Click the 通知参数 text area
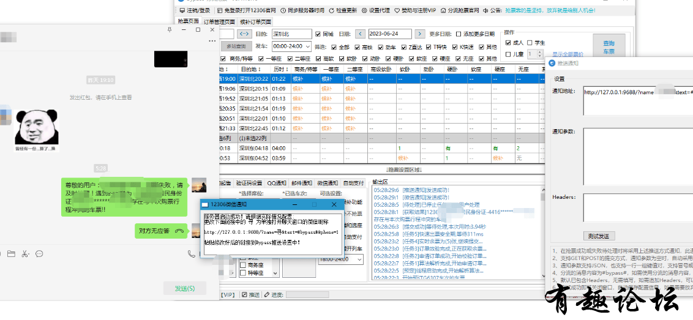693x320 pixels. [x=638, y=157]
